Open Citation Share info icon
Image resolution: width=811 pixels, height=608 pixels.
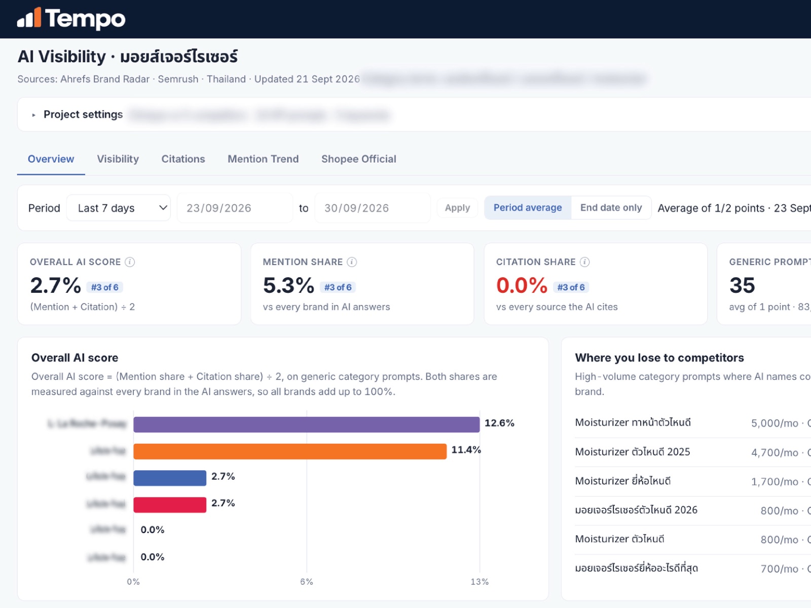[x=585, y=262]
